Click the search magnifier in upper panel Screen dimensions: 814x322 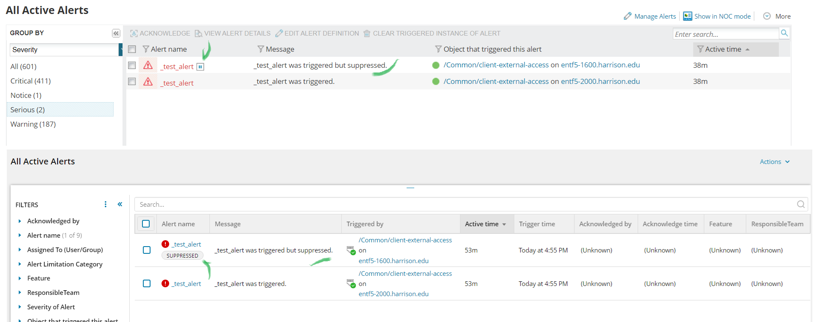784,33
